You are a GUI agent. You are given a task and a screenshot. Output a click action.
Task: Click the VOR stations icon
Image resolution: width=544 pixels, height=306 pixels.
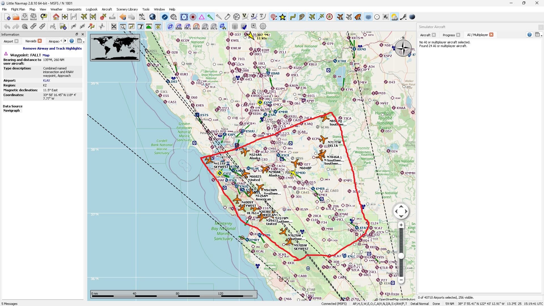[x=184, y=17]
